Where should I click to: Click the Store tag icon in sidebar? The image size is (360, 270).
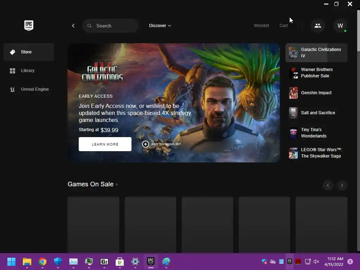(x=12, y=52)
